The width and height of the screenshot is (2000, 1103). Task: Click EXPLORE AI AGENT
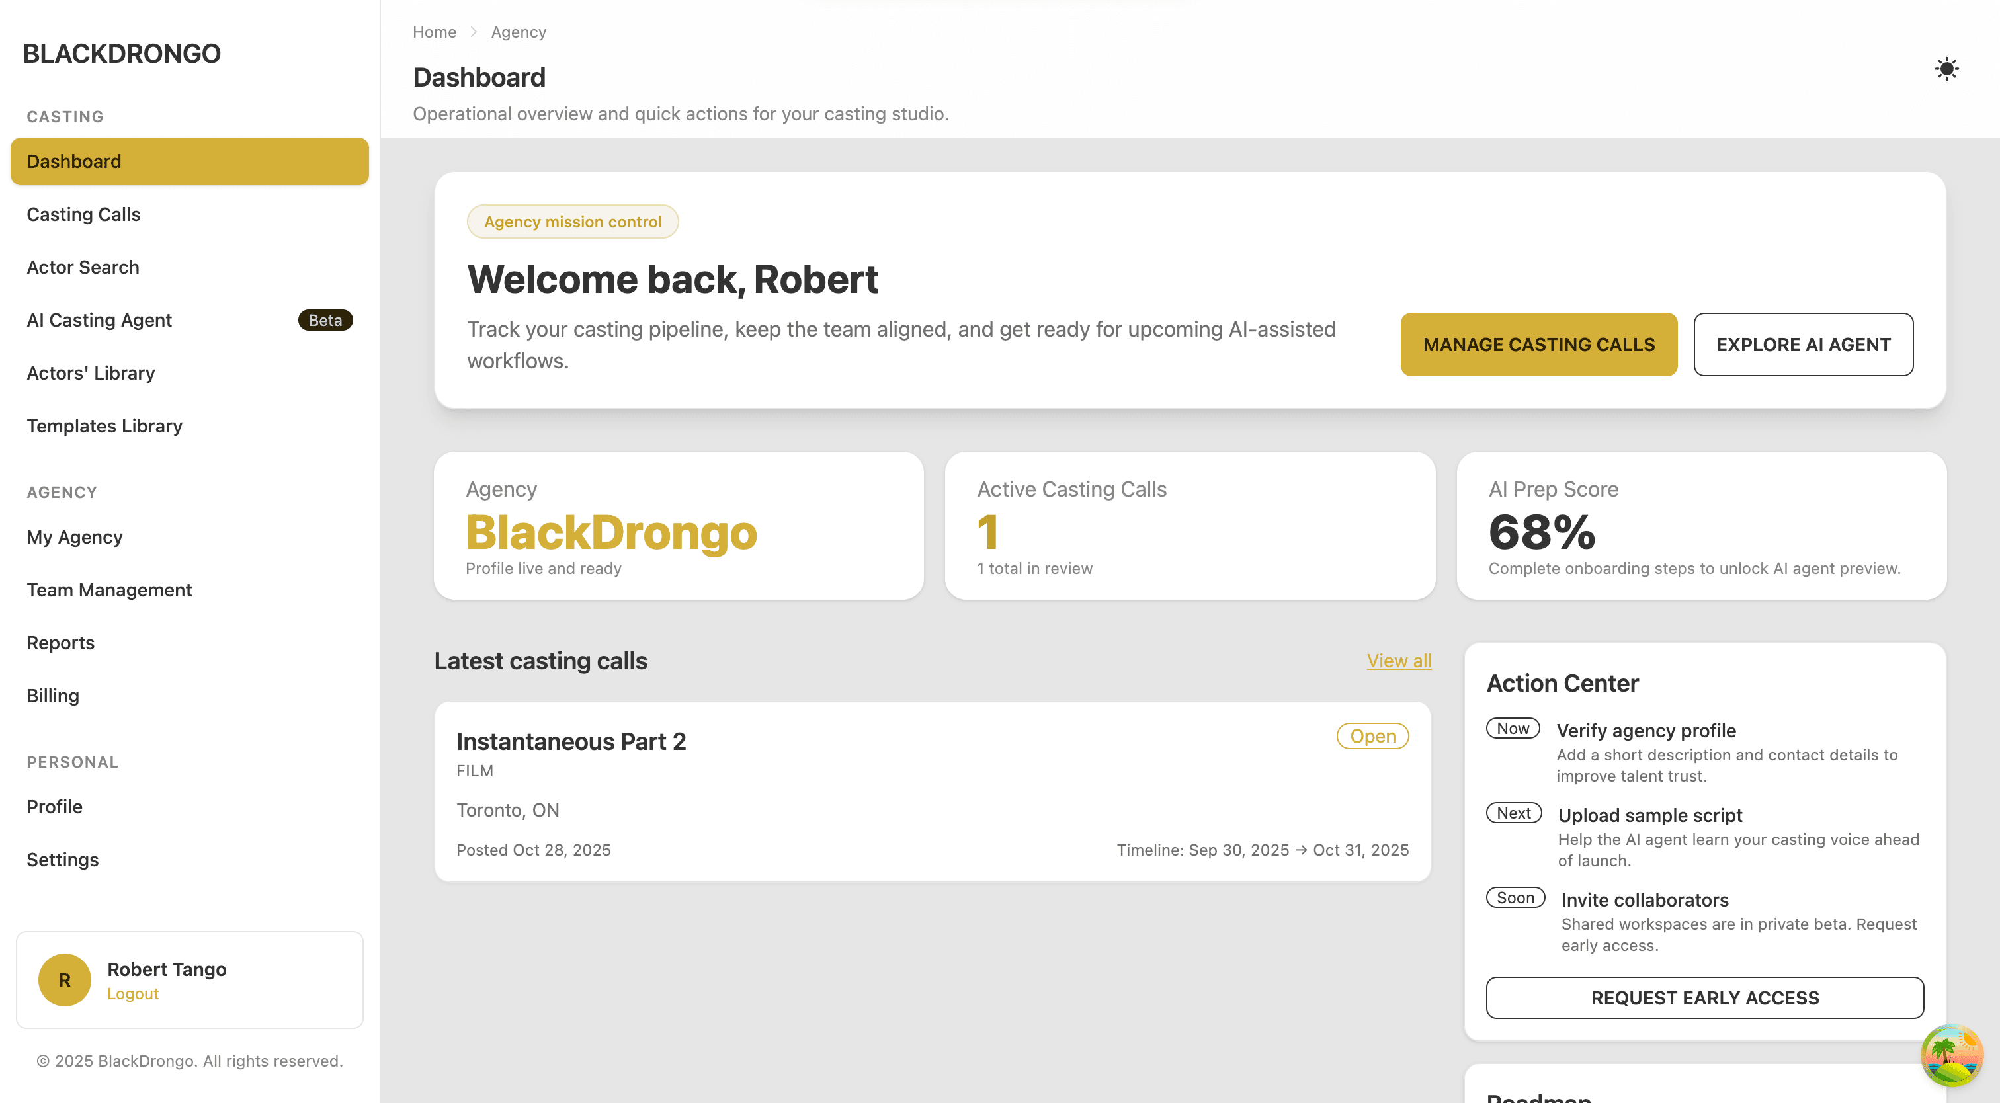[x=1804, y=345]
